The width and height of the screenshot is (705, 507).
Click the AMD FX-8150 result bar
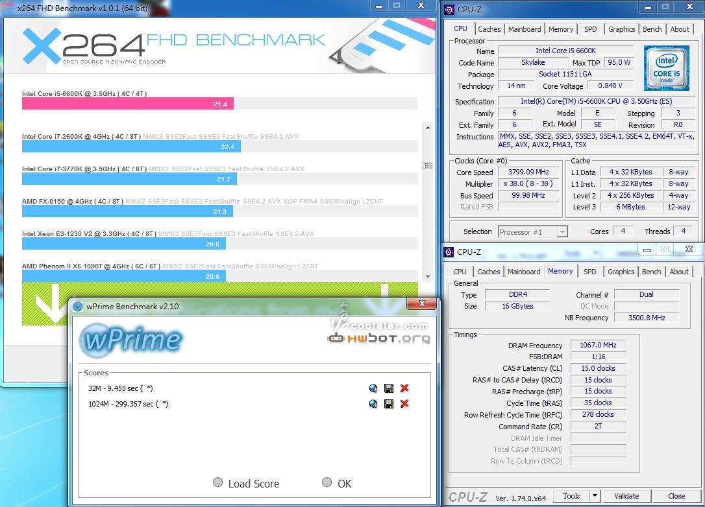pyautogui.click(x=127, y=211)
